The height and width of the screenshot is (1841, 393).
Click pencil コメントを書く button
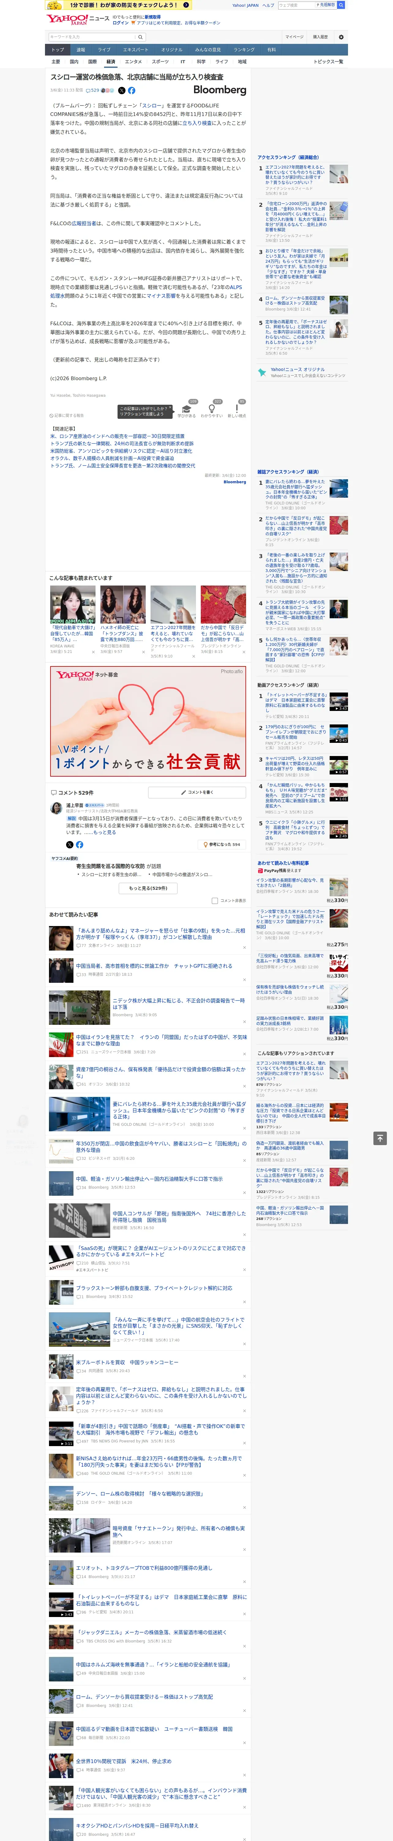pyautogui.click(x=196, y=793)
